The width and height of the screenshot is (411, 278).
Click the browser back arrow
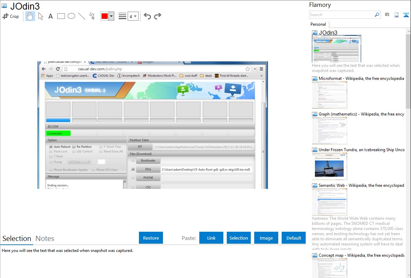click(x=44, y=69)
